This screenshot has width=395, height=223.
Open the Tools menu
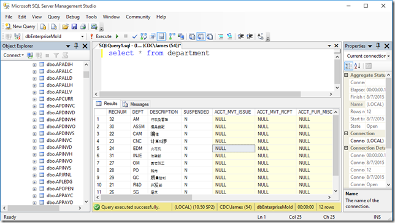click(x=91, y=17)
